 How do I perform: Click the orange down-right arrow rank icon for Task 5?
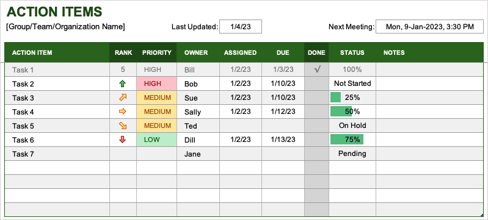pyautogui.click(x=123, y=126)
